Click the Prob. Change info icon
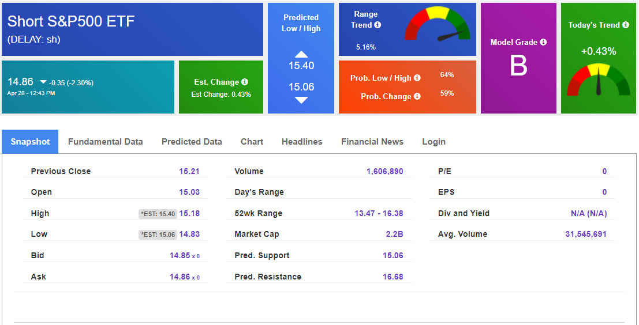The image size is (639, 325). 417,96
